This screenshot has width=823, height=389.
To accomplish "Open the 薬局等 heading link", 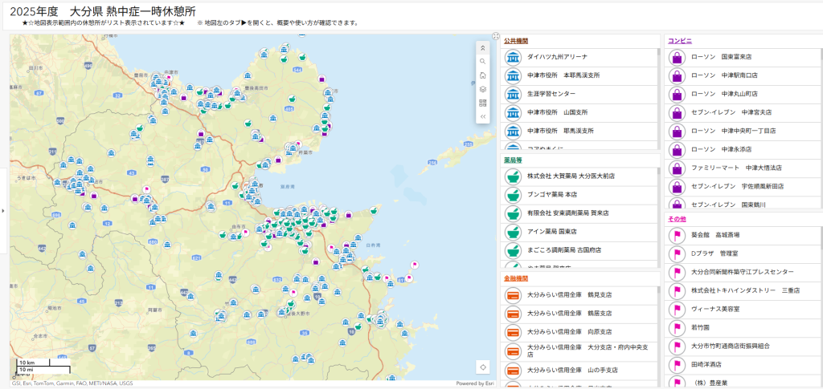I will tap(513, 160).
